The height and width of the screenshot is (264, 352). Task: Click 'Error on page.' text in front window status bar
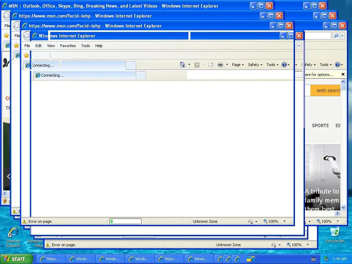pyautogui.click(x=41, y=221)
